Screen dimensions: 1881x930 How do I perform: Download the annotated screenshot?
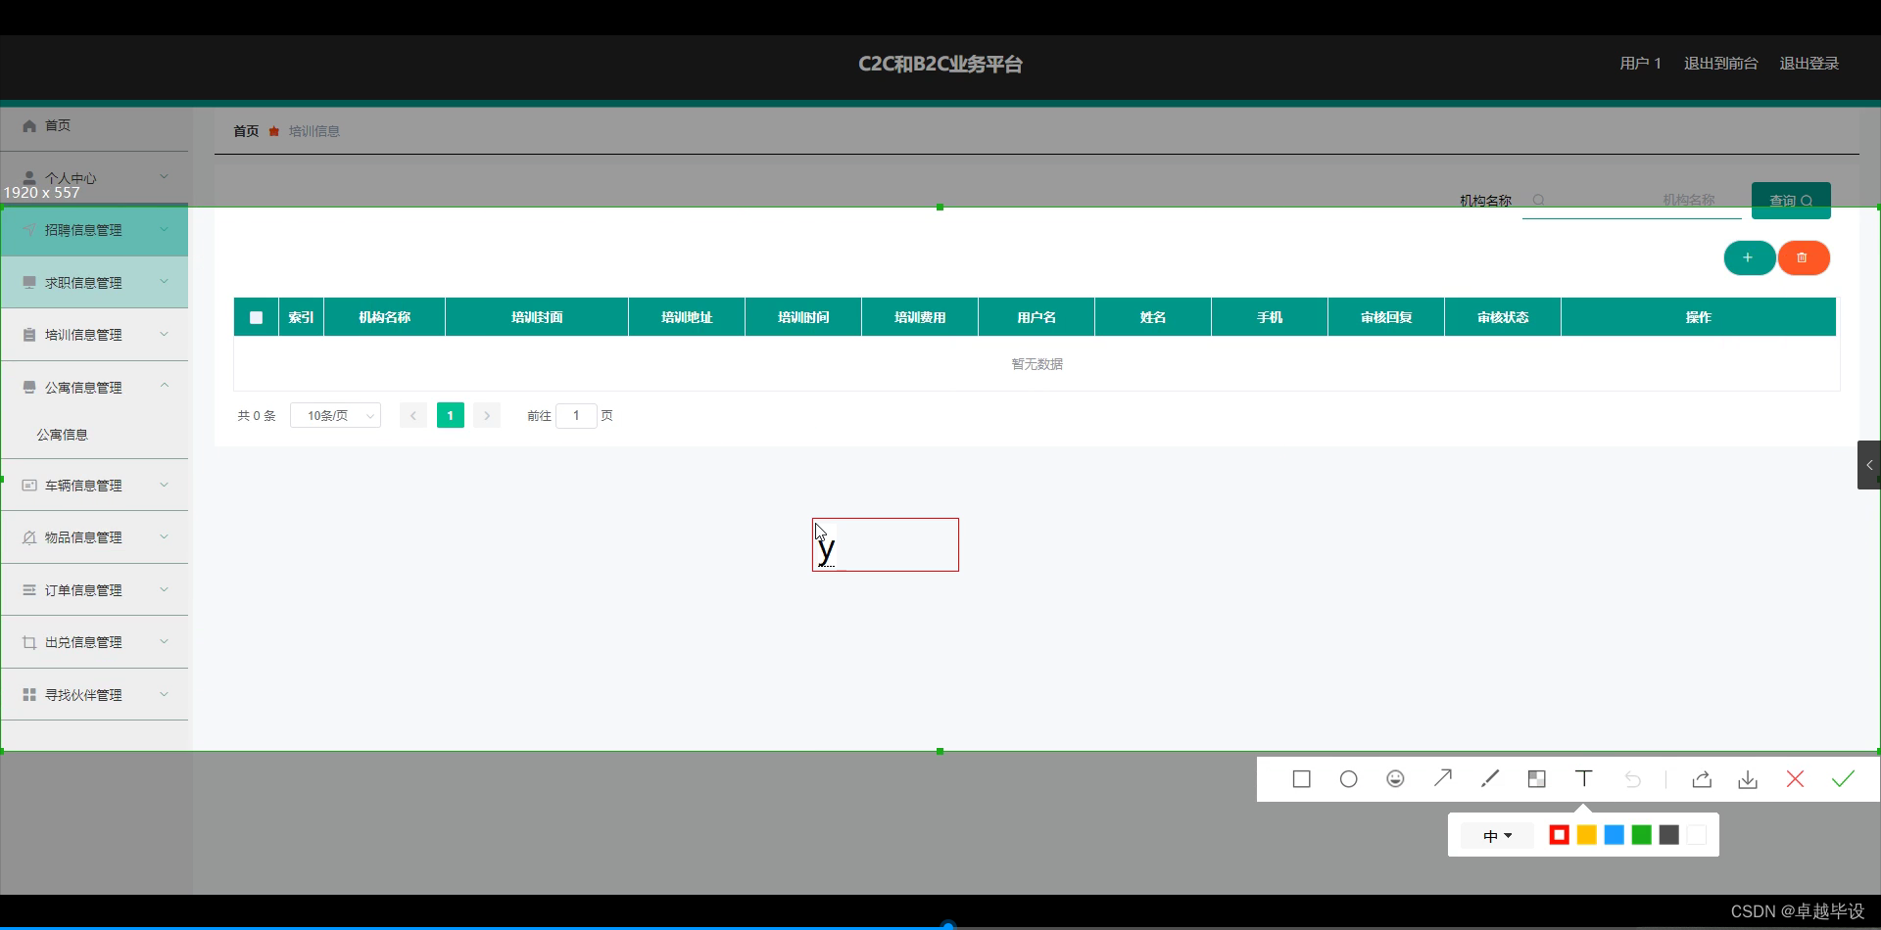click(x=1748, y=778)
